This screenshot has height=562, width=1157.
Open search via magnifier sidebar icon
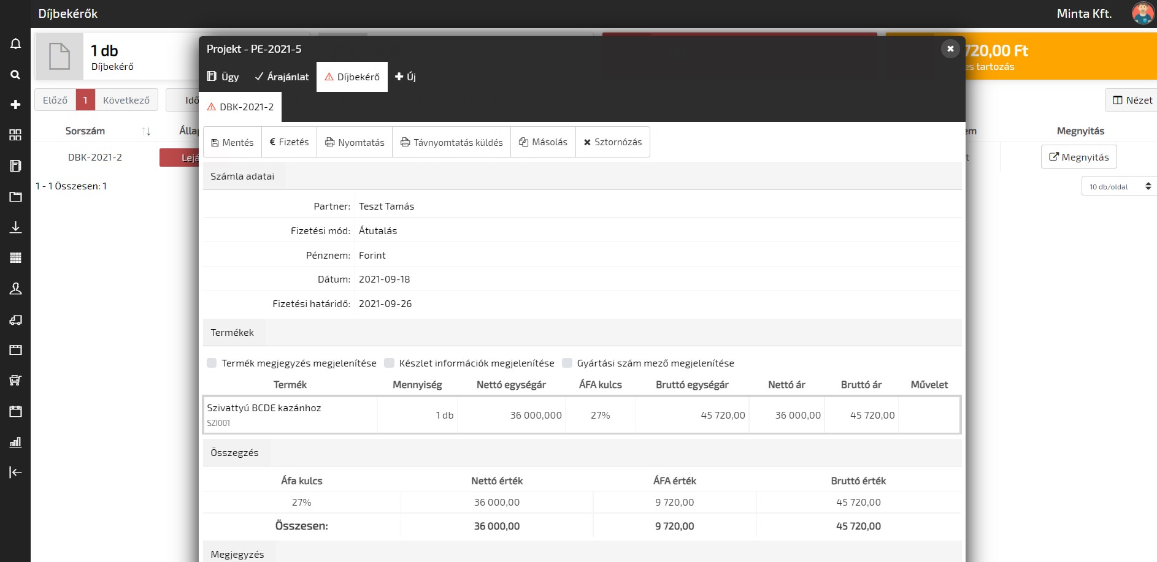(x=15, y=75)
